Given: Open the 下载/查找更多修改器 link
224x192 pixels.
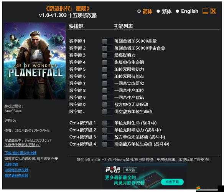Looking at the screenshot, I should pyautogui.click(x=20, y=153).
